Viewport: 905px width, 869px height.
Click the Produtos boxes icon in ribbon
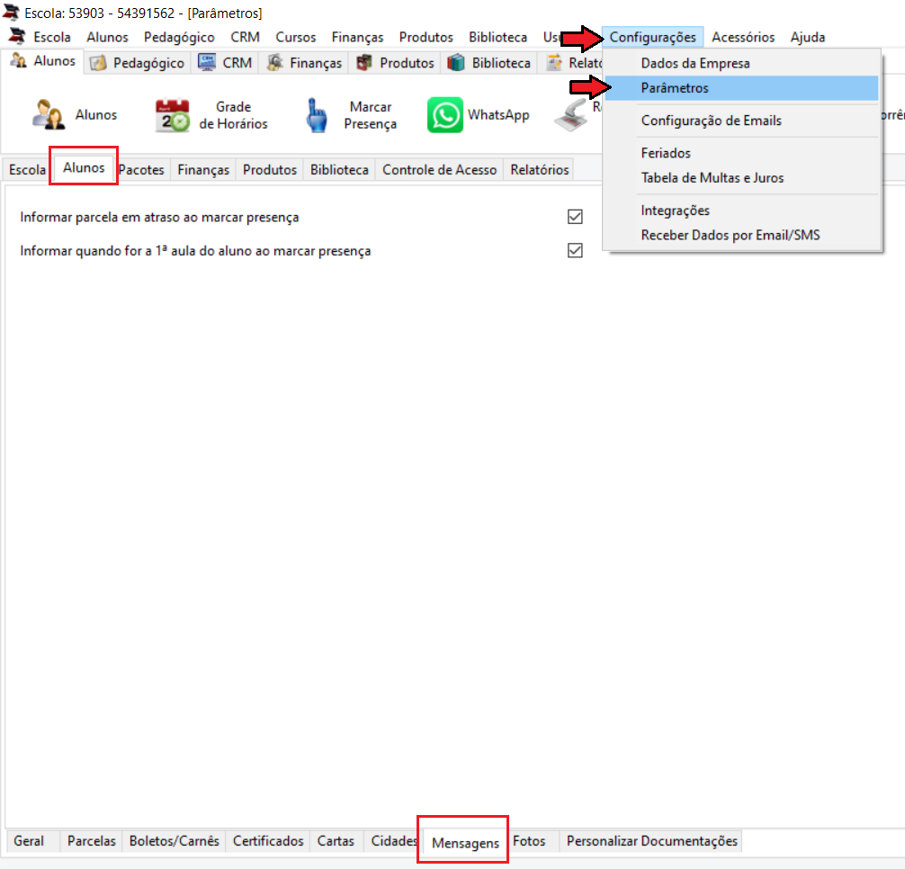364,62
